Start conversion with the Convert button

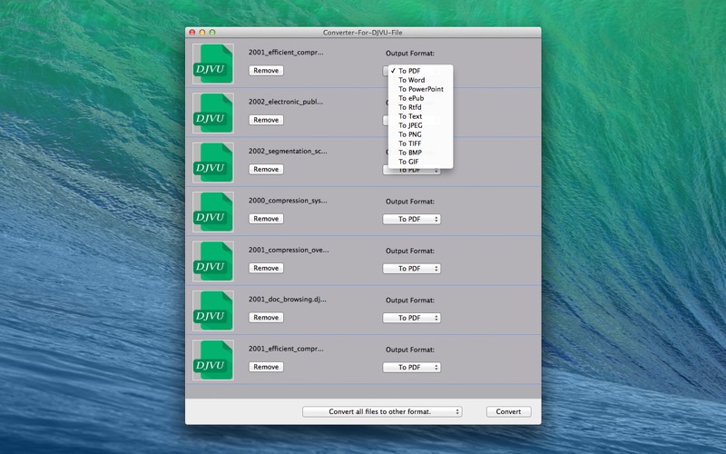click(x=508, y=411)
